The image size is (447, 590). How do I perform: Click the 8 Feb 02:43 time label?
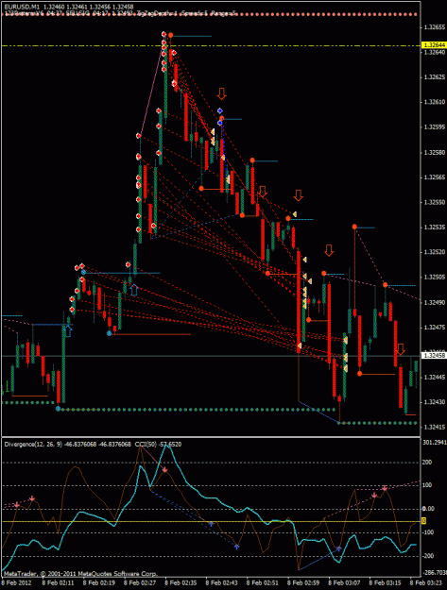pos(222,582)
